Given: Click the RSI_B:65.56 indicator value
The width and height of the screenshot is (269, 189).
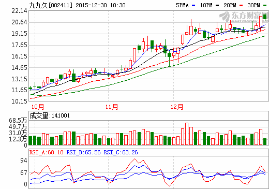Looking at the screenshot, I should pos(83,152).
